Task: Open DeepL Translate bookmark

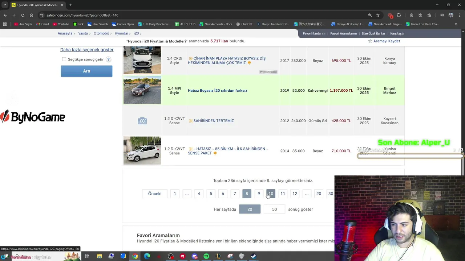Action: click(x=273, y=24)
